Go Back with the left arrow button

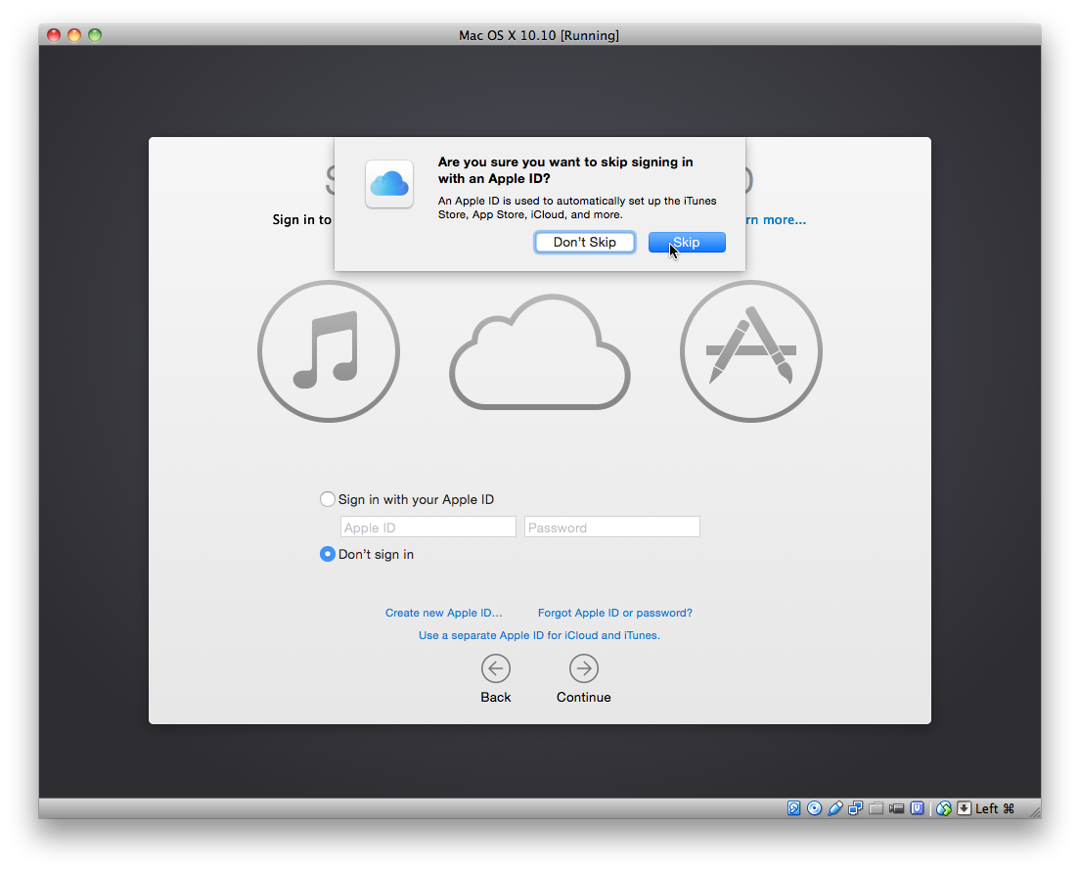click(x=496, y=668)
